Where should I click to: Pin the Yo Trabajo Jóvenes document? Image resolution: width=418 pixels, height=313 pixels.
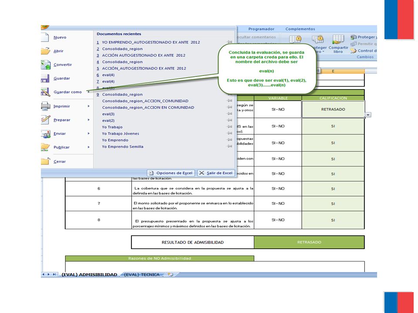(x=229, y=133)
